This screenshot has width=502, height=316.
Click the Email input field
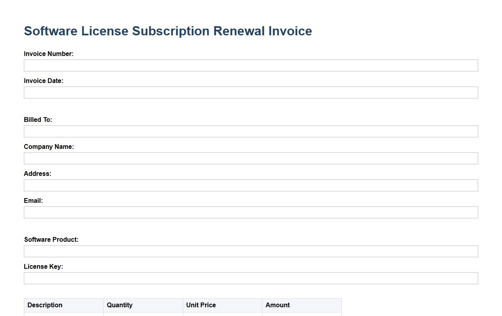pos(251,212)
